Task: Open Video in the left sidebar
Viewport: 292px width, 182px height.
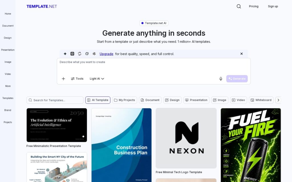Action: click(8, 74)
